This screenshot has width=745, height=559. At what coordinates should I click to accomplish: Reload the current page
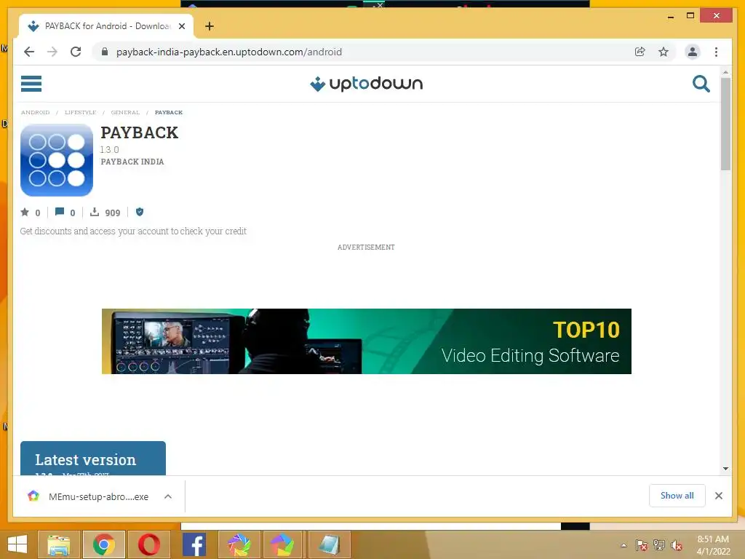[x=76, y=52]
